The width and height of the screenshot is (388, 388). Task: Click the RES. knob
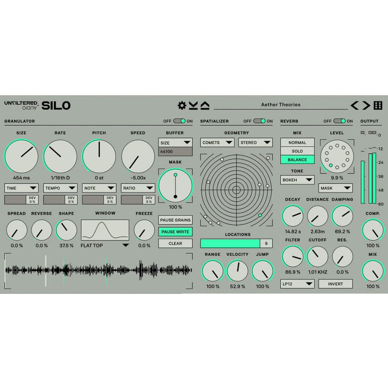pyautogui.click(x=342, y=257)
